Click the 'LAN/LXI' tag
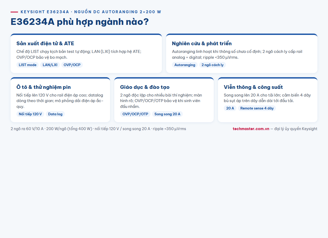The width and height of the screenshot is (328, 238). click(50, 65)
